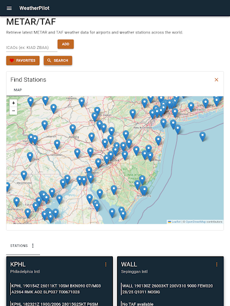The image size is (230, 306).
Task: Select the MAP tab
Action: coord(18,90)
